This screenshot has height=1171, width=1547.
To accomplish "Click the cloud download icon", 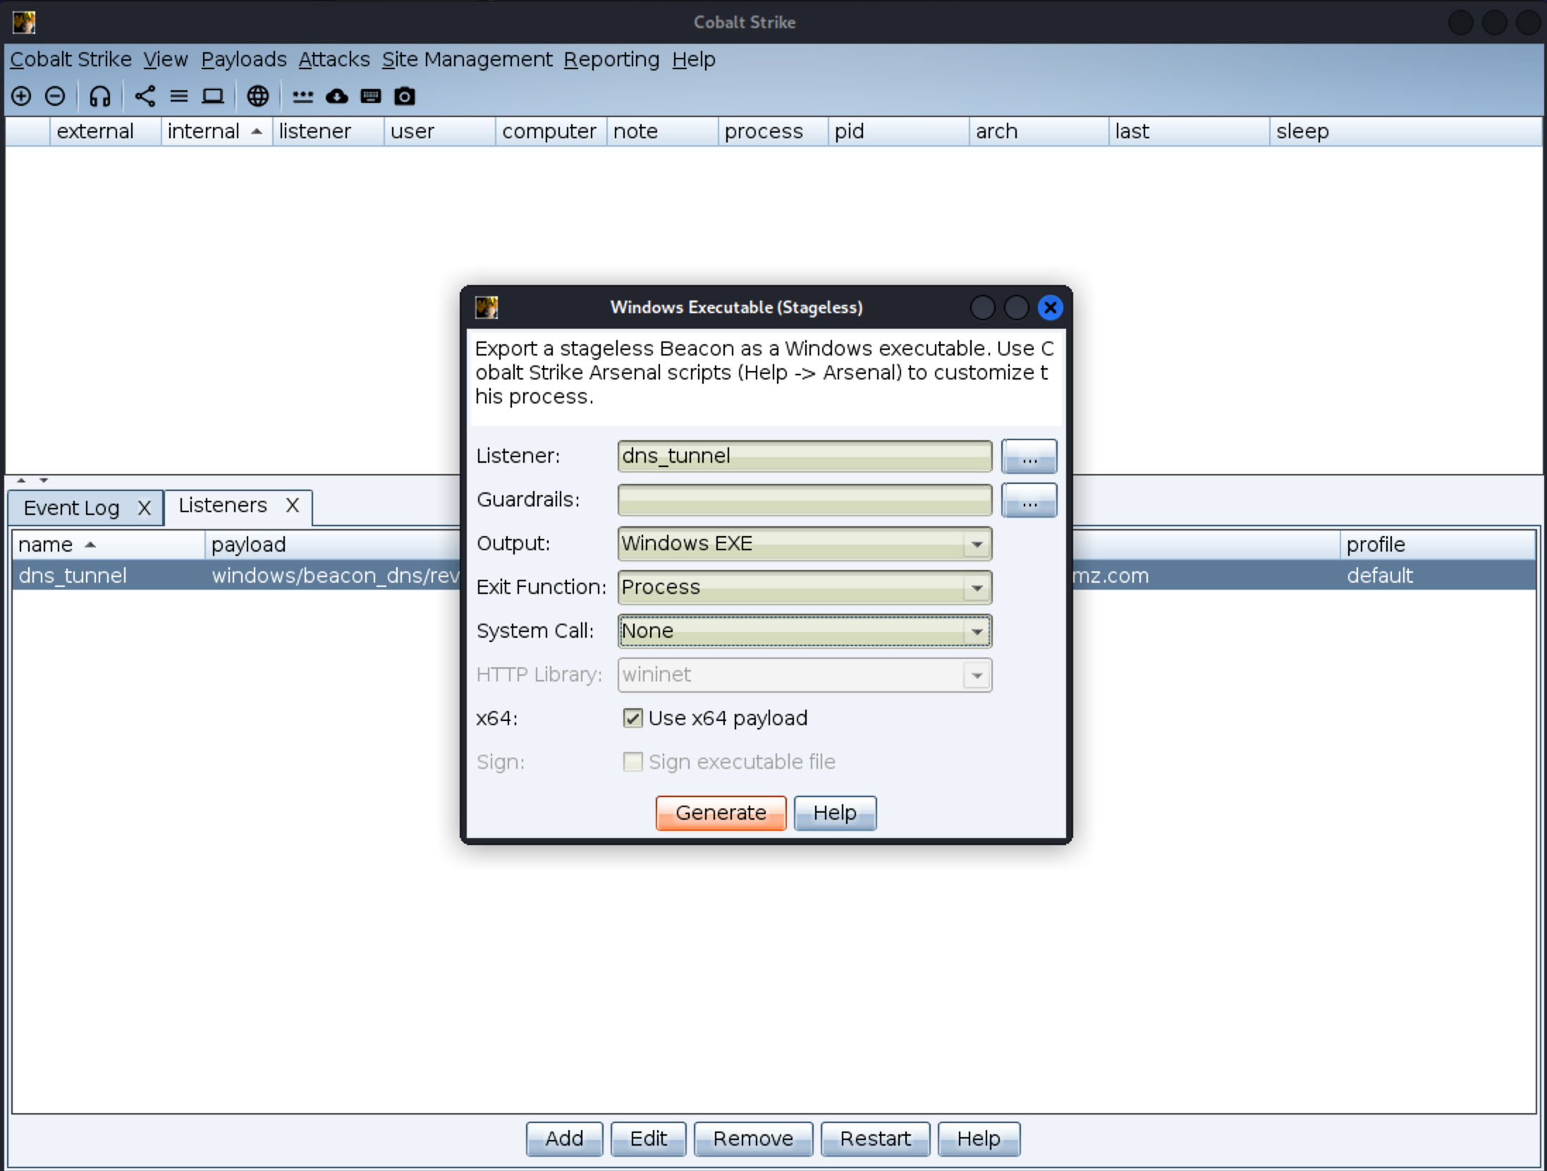I will pyautogui.click(x=337, y=96).
